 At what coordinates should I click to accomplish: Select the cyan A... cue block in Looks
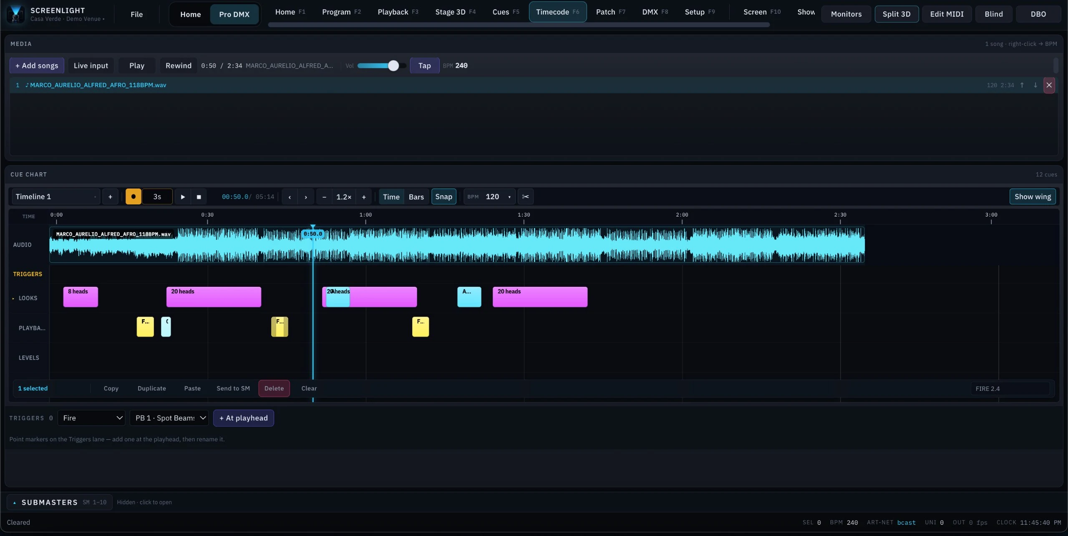[x=469, y=297]
